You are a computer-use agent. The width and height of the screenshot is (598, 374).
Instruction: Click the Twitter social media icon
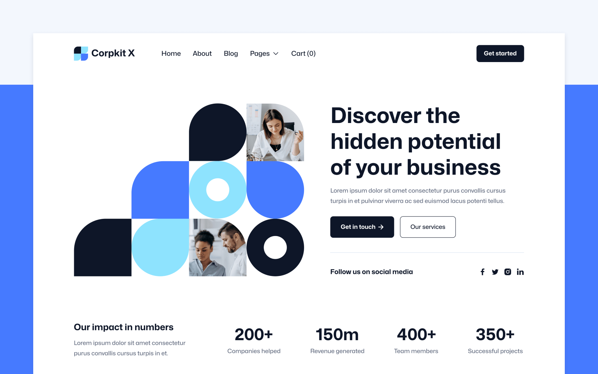[x=495, y=272]
